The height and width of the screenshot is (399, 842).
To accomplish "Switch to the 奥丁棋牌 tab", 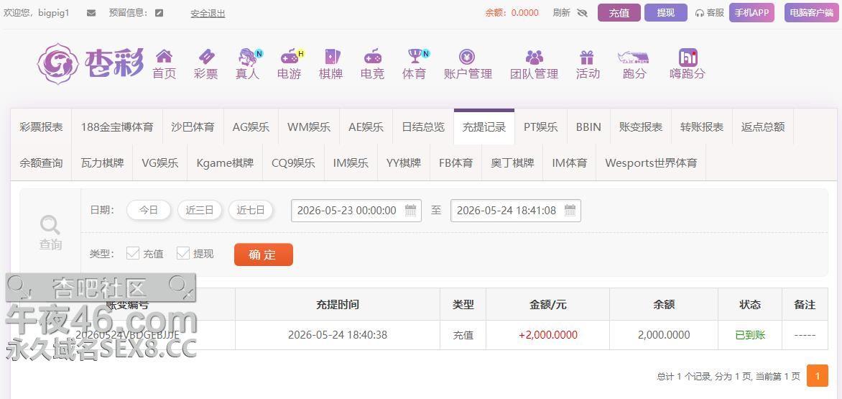I will pyautogui.click(x=512, y=162).
